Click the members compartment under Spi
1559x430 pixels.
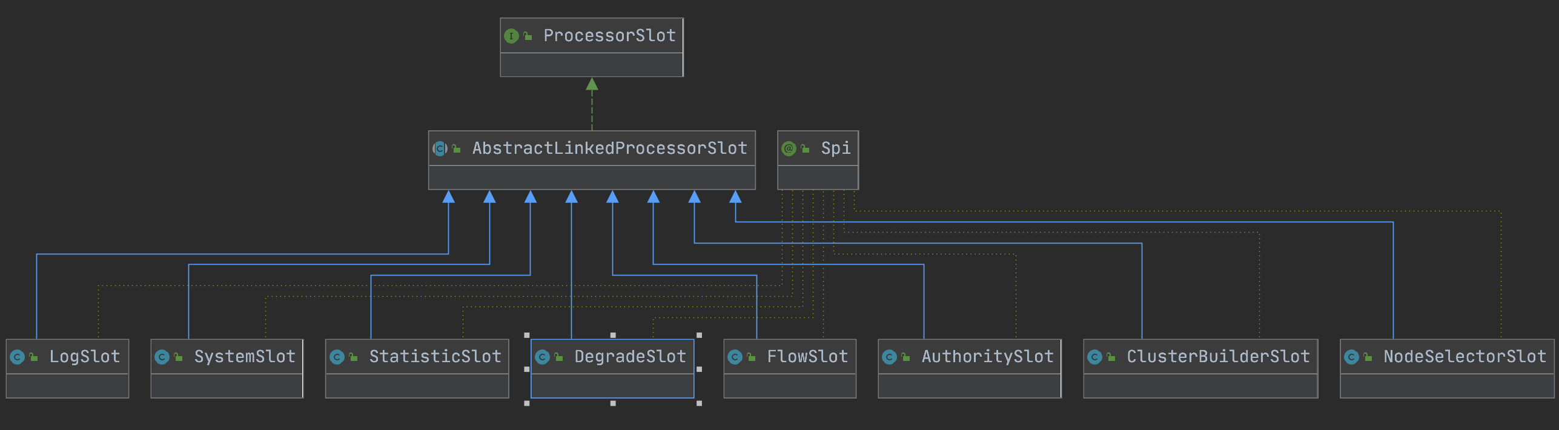818,177
